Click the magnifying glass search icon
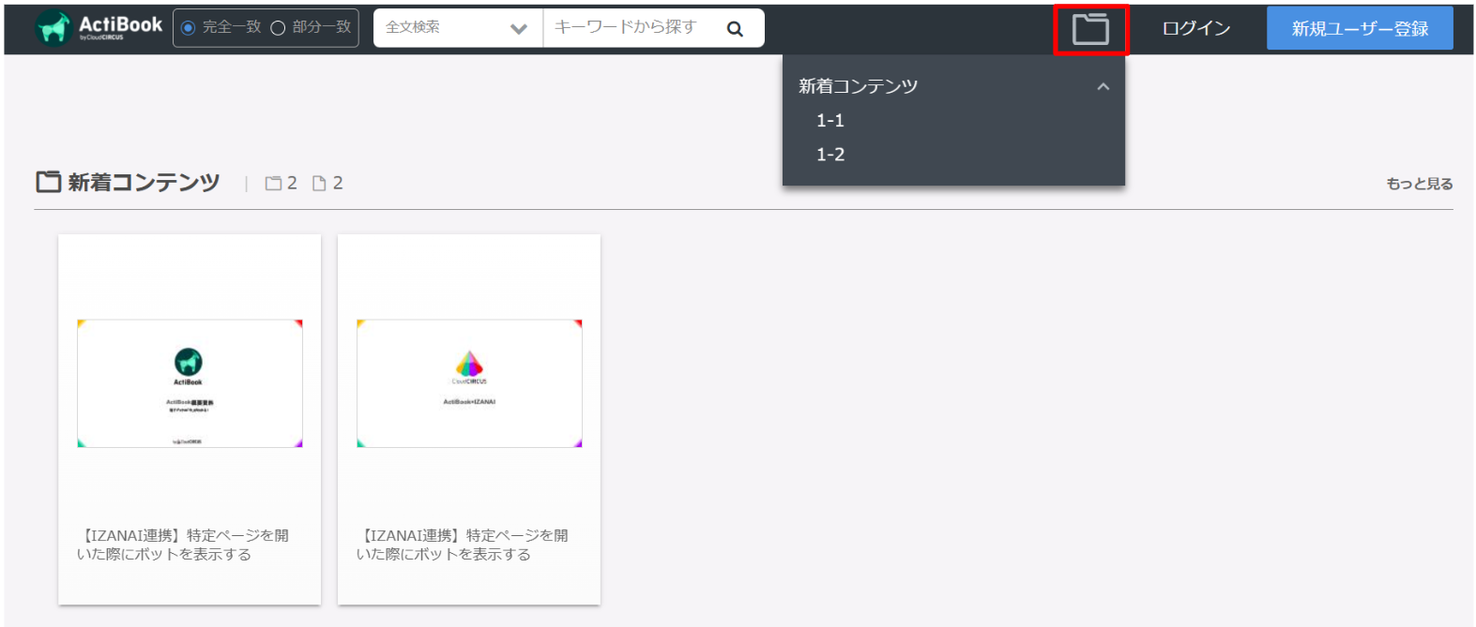Viewport: 1476px width, 627px height. [735, 29]
